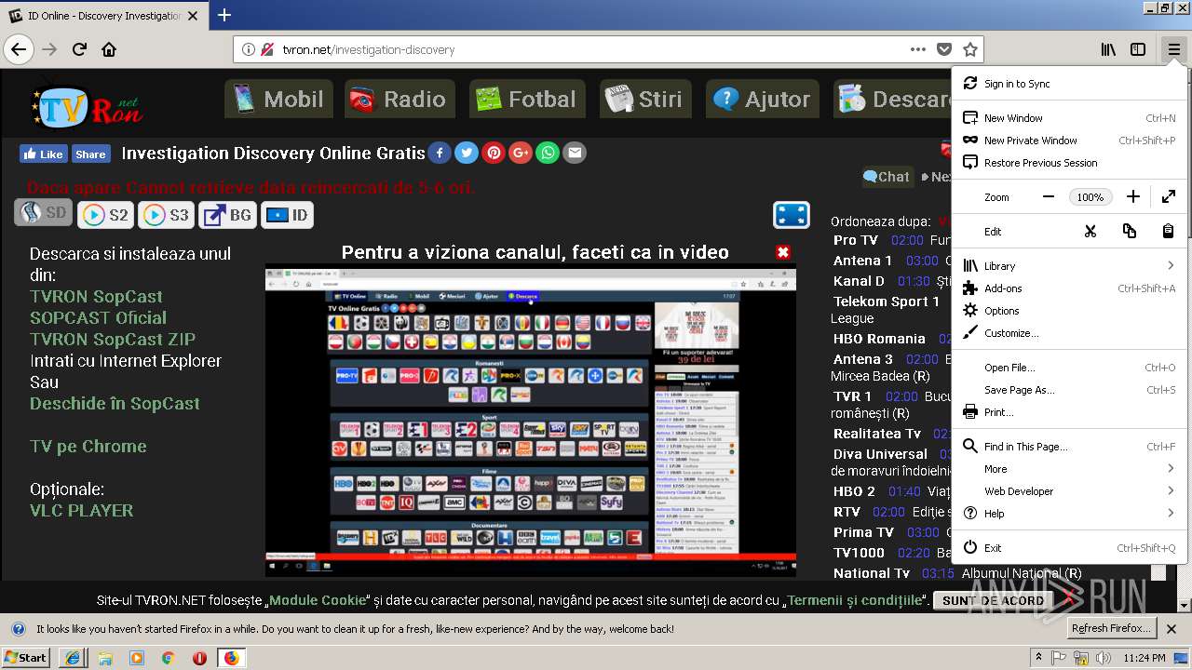The height and width of the screenshot is (670, 1192).
Task: Open Radio navigation button
Action: point(400,99)
